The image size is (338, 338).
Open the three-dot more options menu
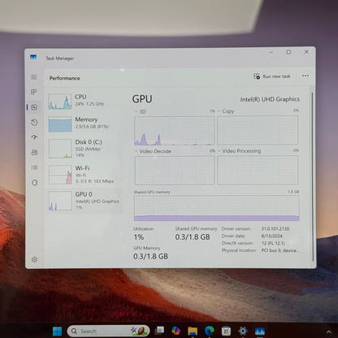[x=305, y=76]
